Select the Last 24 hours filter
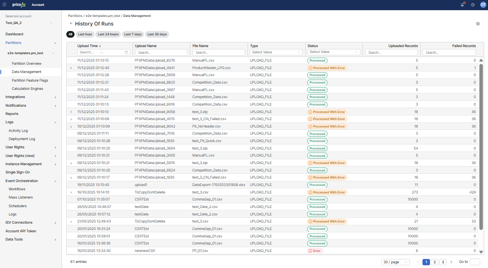Viewport: 488px width, 268px height. (108, 34)
